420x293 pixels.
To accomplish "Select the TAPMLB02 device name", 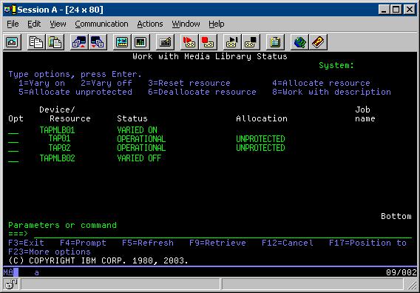I will point(57,158).
